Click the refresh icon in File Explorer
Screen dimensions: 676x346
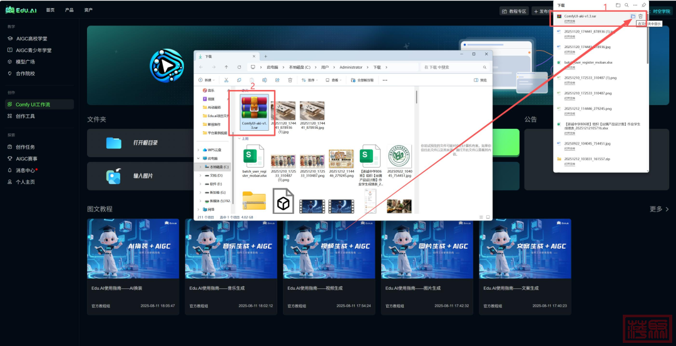[x=238, y=67]
